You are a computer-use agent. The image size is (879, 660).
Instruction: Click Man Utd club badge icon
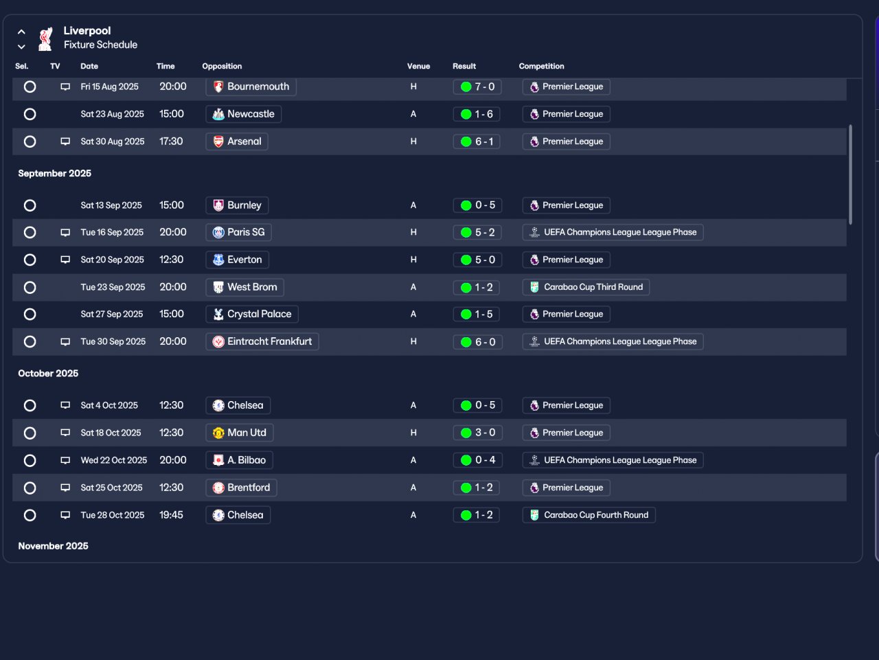[x=218, y=433]
